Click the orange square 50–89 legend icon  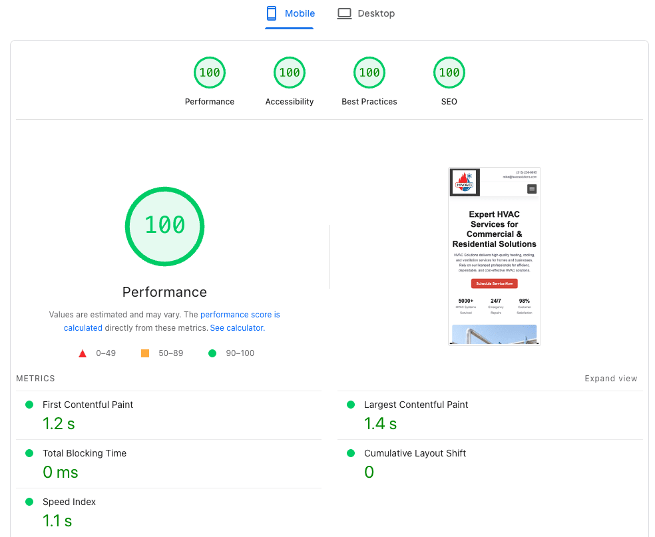point(145,353)
